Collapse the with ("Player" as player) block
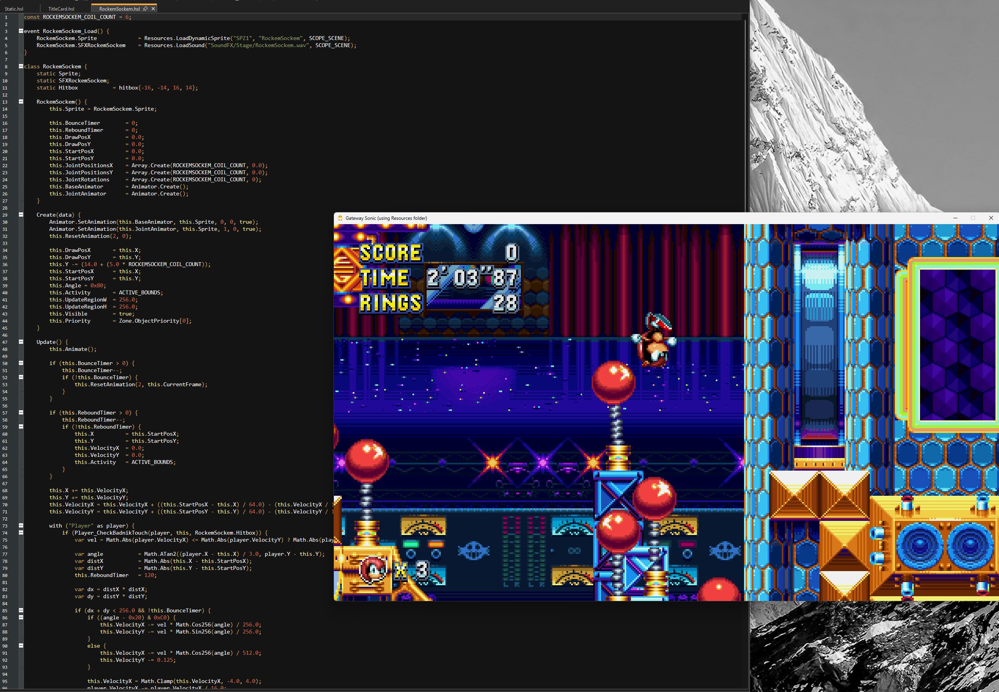This screenshot has height=692, width=999. 21,526
